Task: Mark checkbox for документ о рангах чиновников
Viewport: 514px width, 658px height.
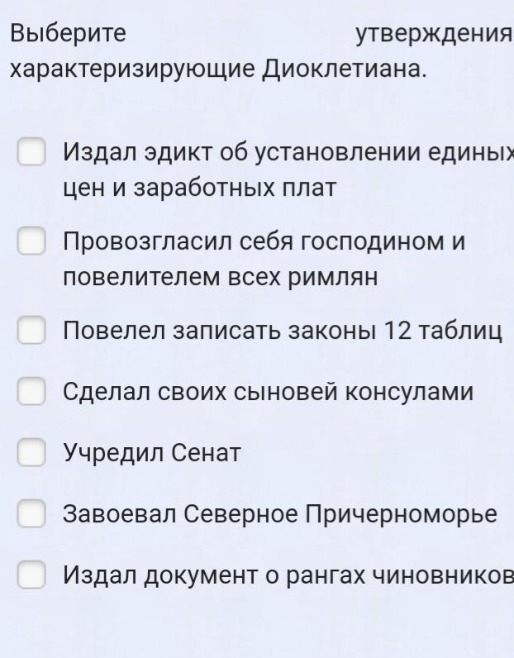Action: (32, 574)
